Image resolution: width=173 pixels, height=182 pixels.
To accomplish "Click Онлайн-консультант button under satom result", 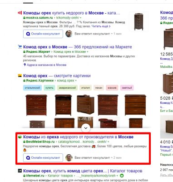I will point(43,34).
